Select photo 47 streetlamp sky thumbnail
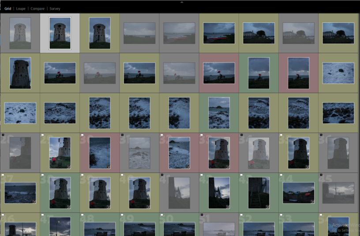The image size is (360, 236). (x=60, y=226)
